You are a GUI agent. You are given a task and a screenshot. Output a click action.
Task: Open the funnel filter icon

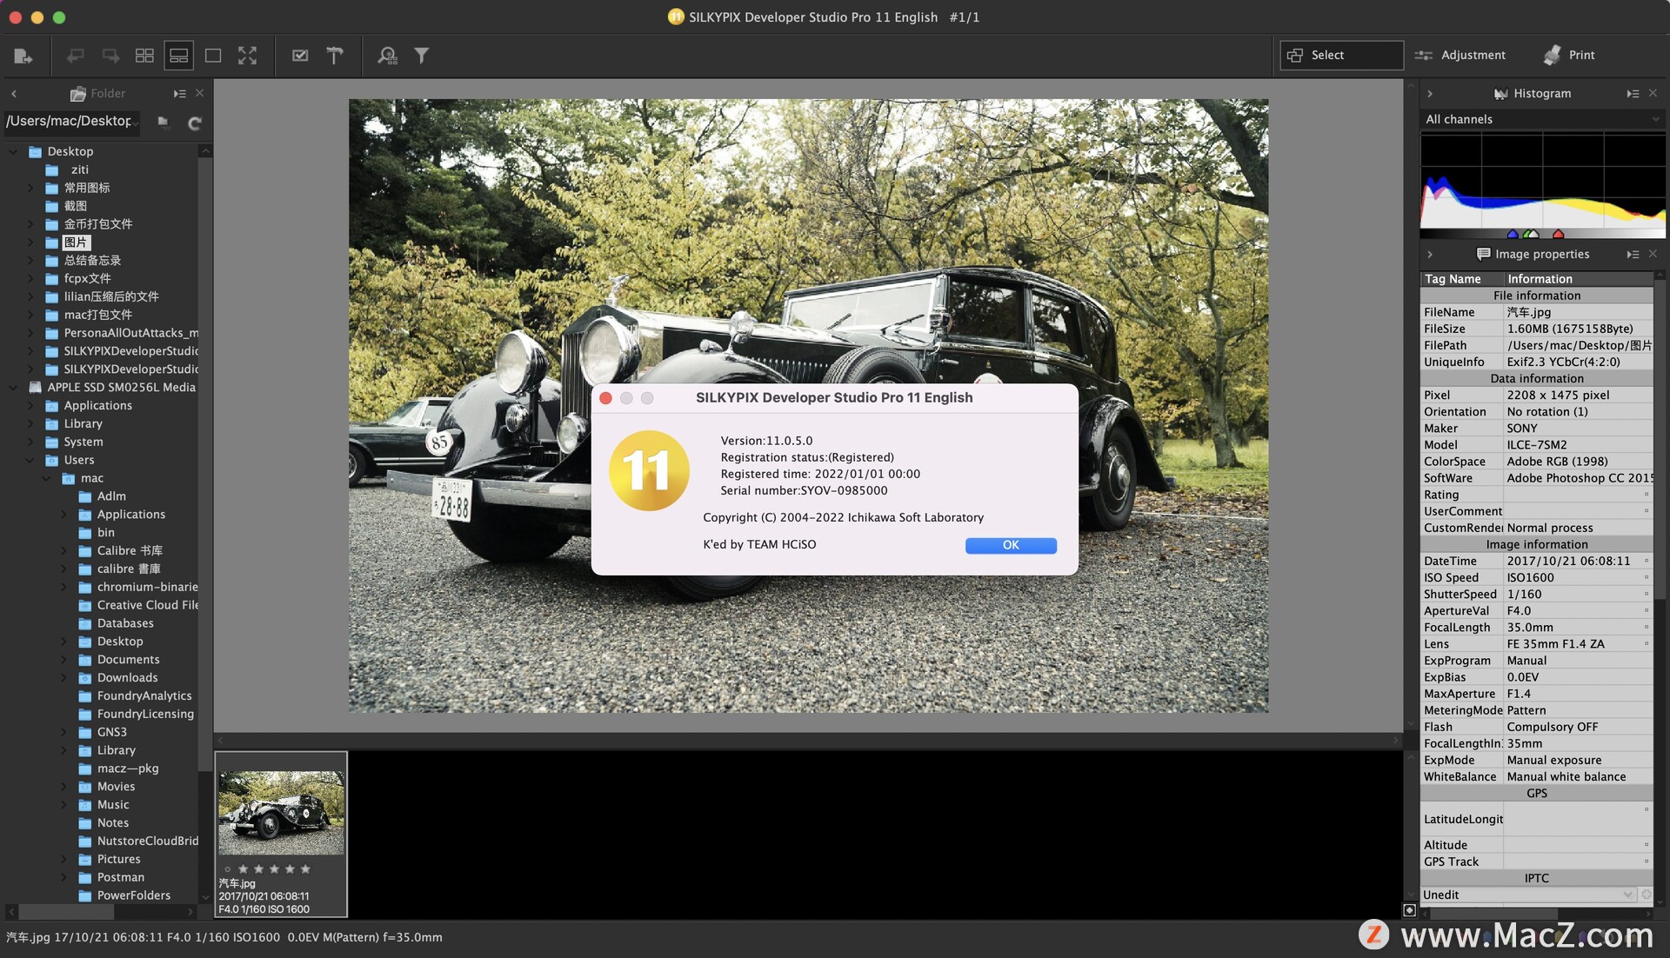[x=422, y=56]
